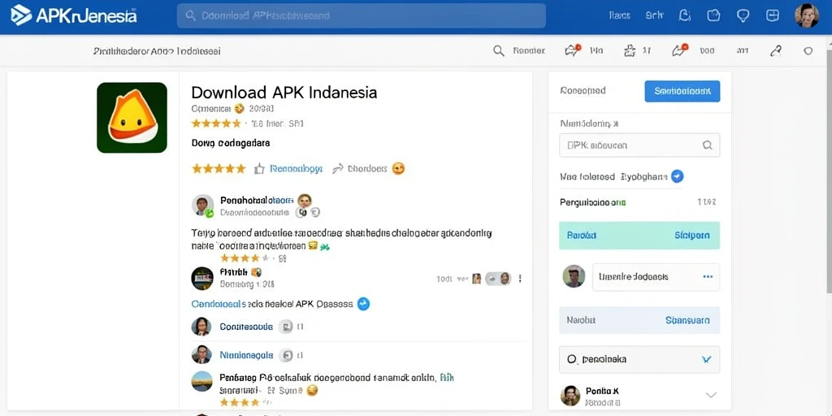Viewport: 832px width, 416px height.
Task: Click into the 'DPK aiooucen' input field
Action: (x=639, y=145)
